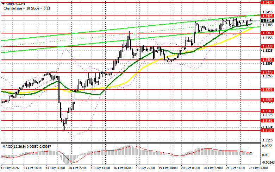Select the 1.3437 red price label
This screenshot has height=172, width=275.
pos(267,2)
